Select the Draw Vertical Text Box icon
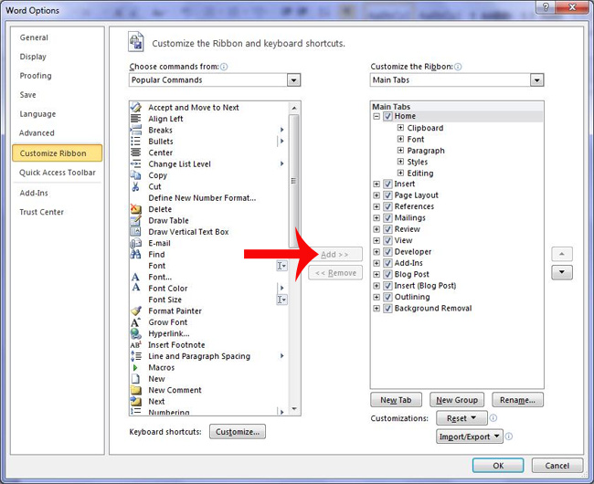Viewport: 594px width, 484px height. tap(135, 232)
